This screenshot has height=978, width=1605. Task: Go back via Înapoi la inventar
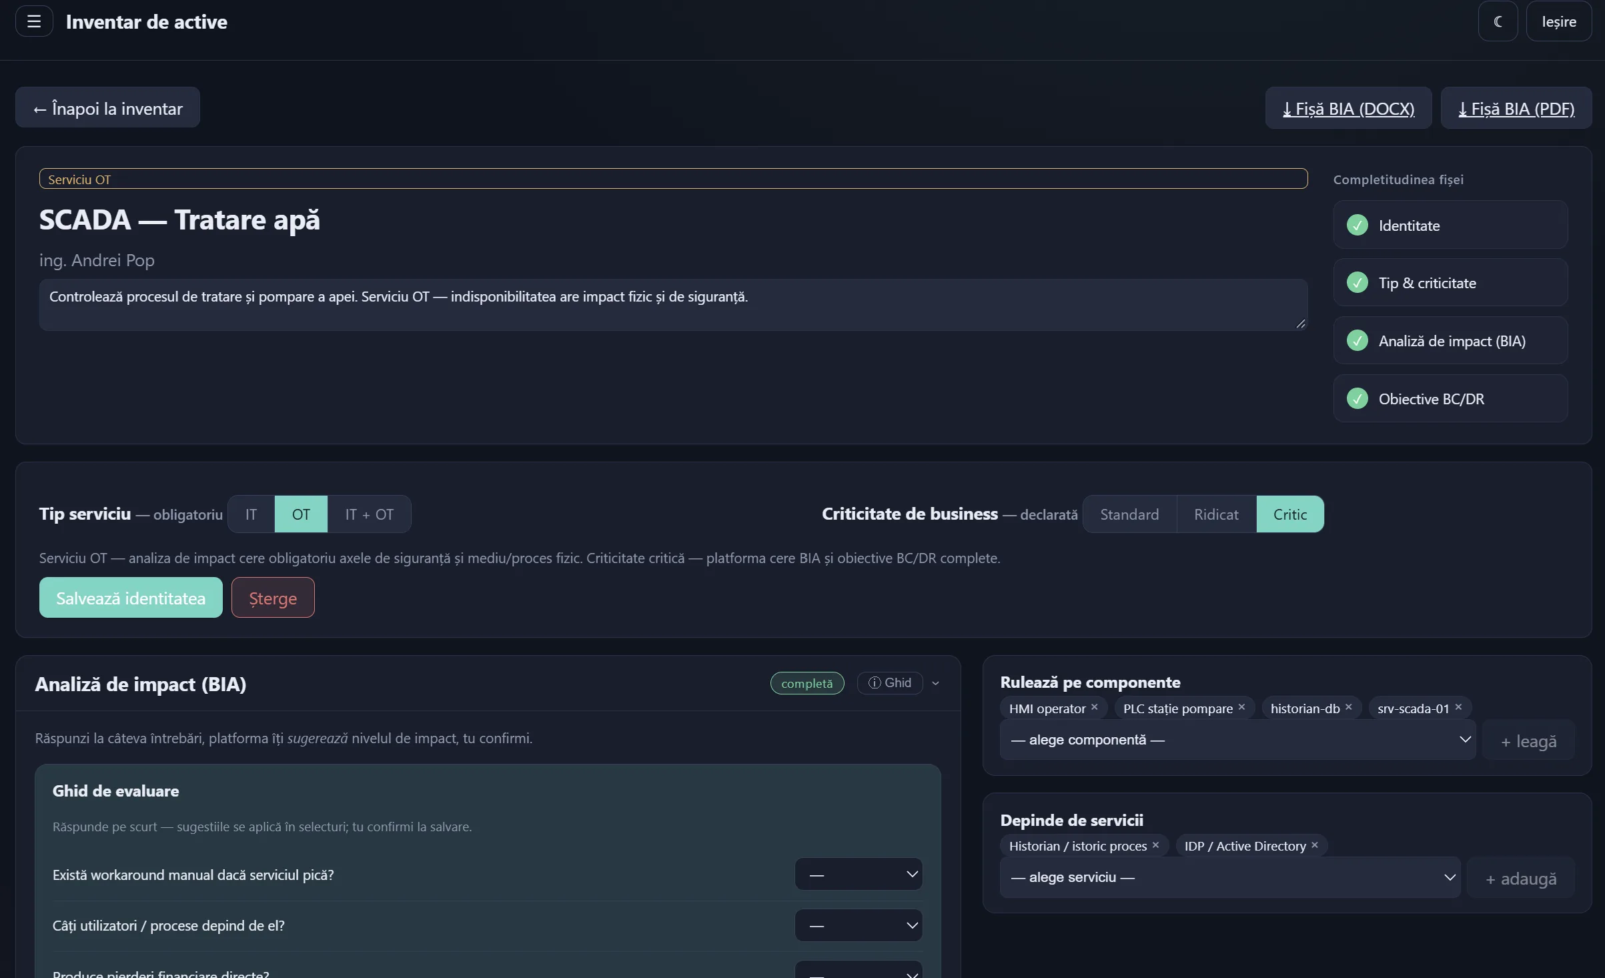coord(107,107)
